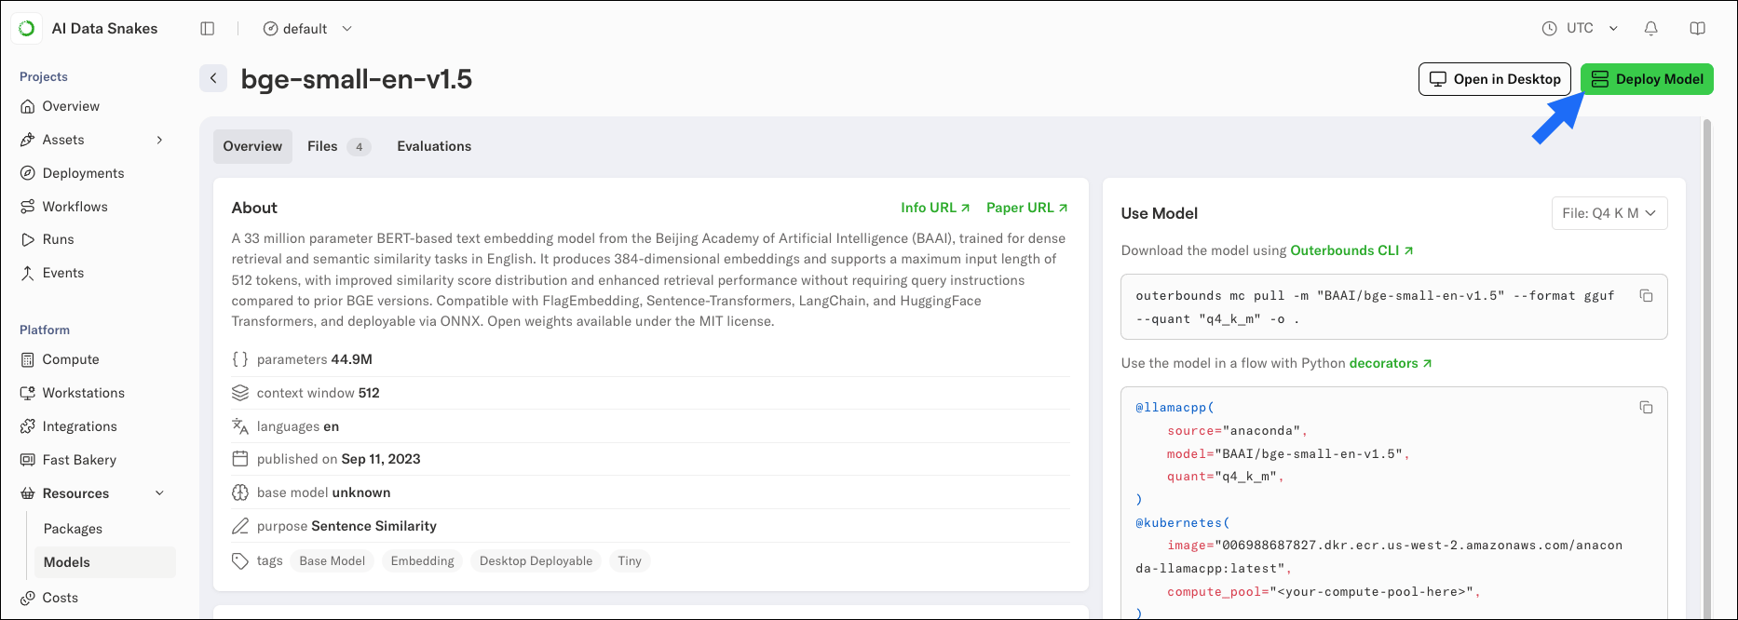Open the Deployments page
1738x620 pixels.
(x=83, y=173)
